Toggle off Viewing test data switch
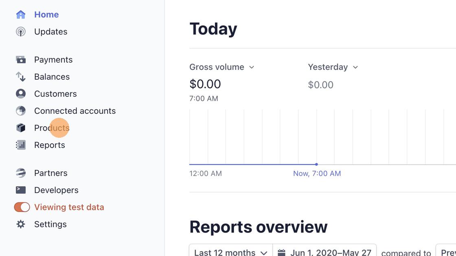456x256 pixels. click(22, 207)
